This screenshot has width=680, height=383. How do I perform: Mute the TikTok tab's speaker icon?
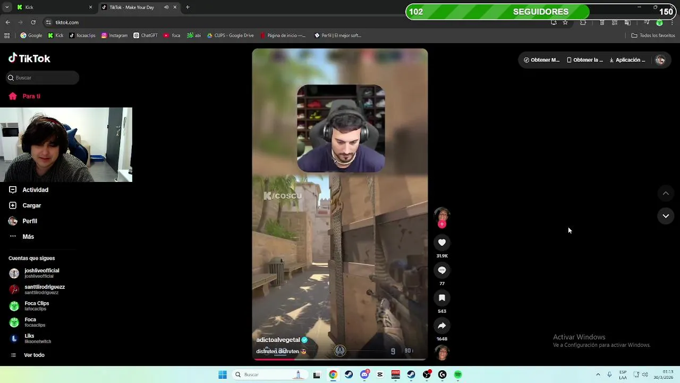pyautogui.click(x=166, y=7)
